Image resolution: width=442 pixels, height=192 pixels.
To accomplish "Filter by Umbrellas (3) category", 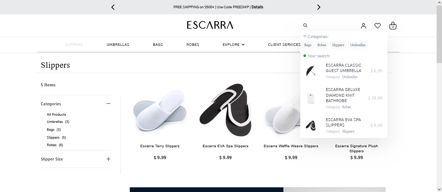I will coord(58,122).
